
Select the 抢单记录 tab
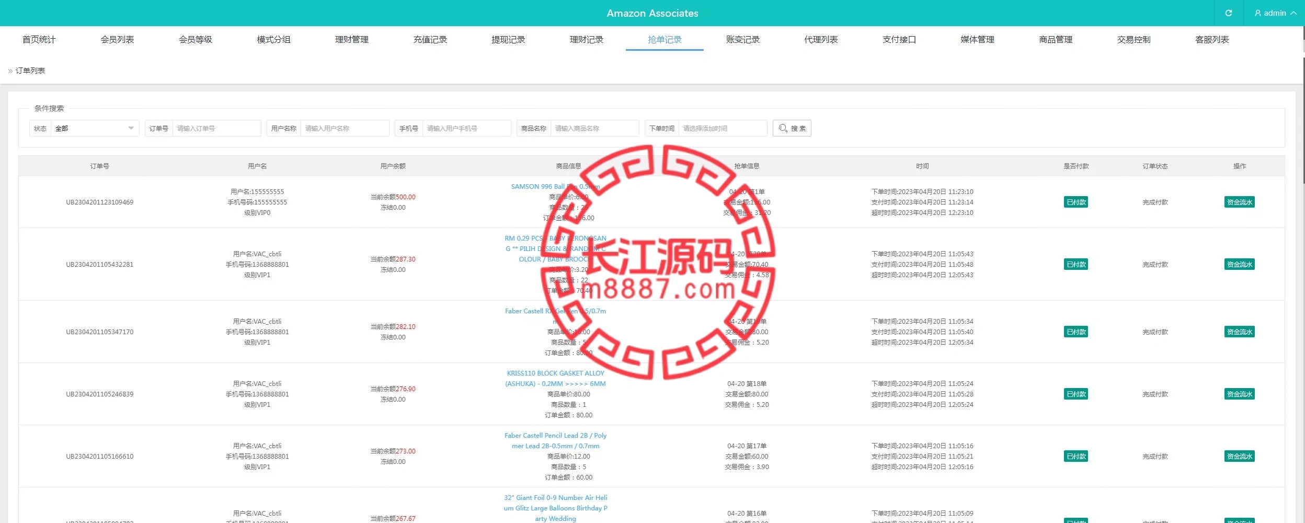click(x=665, y=40)
